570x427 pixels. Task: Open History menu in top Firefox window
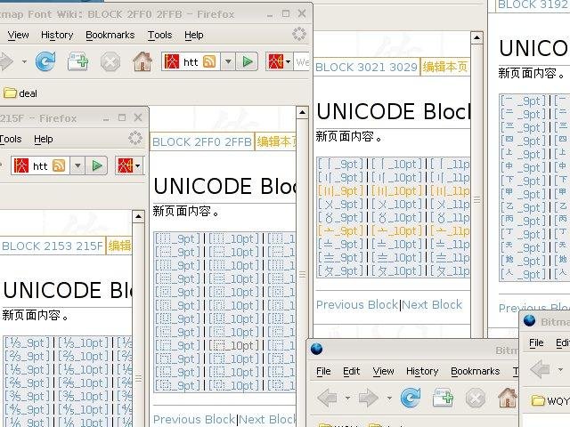pyautogui.click(x=57, y=35)
